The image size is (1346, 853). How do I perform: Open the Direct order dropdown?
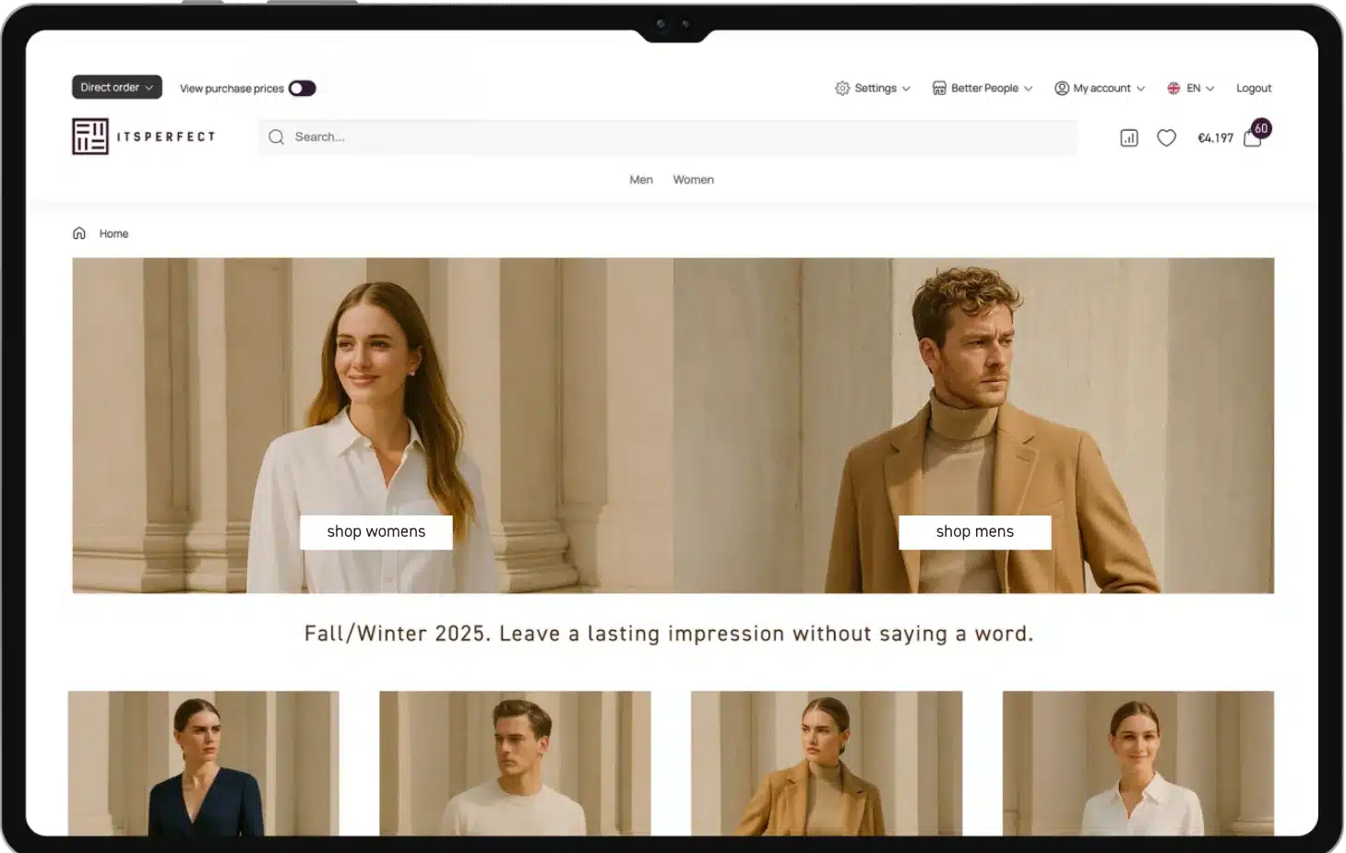[117, 88]
